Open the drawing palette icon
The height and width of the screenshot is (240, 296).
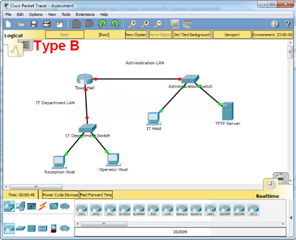(174, 24)
